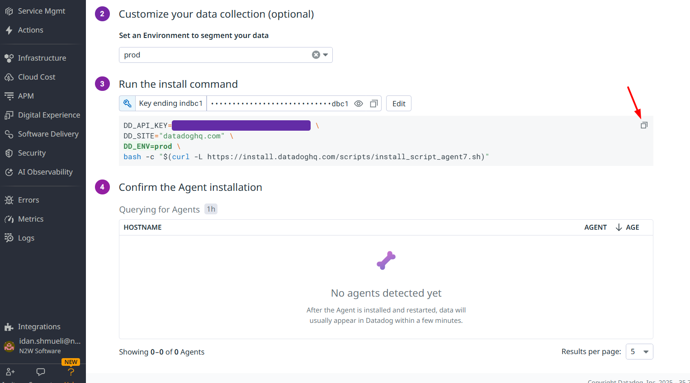Click the invite user icon
Viewport: 690px width, 383px height.
[x=10, y=372]
